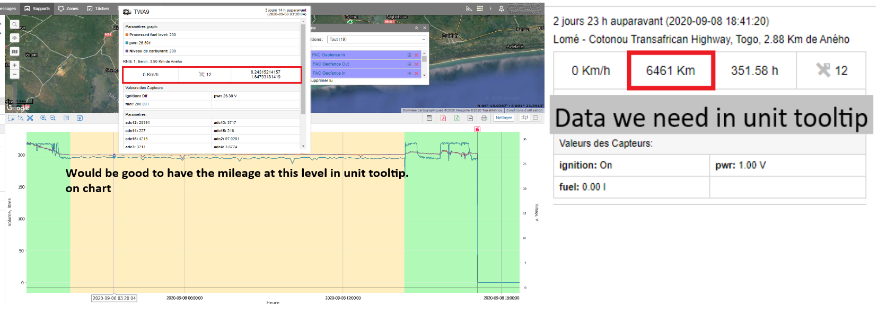Image resolution: width=878 pixels, height=315 pixels.
Task: Open the three-dot more options menu
Action: tap(490, 8)
